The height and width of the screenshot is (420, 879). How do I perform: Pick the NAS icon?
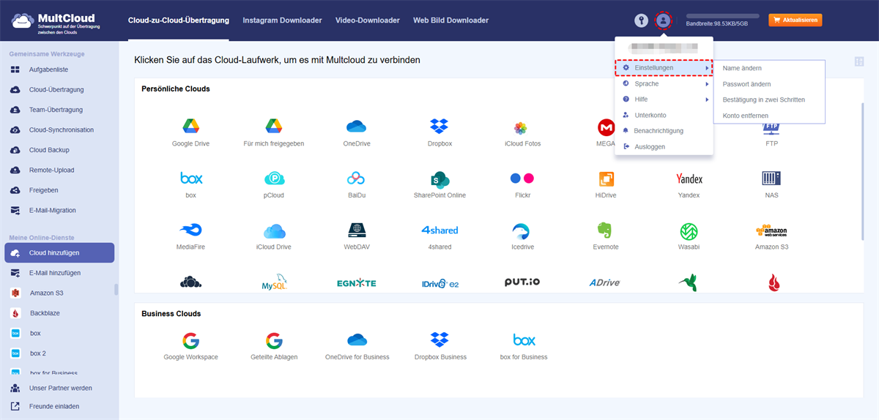[x=771, y=179]
